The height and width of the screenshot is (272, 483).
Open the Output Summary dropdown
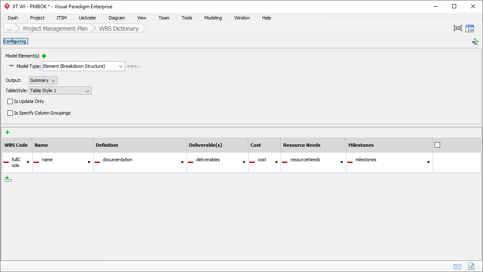point(43,80)
